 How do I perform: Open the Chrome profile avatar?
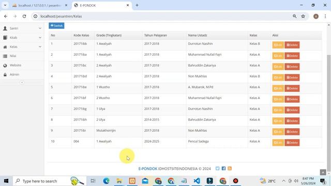tap(316, 16)
